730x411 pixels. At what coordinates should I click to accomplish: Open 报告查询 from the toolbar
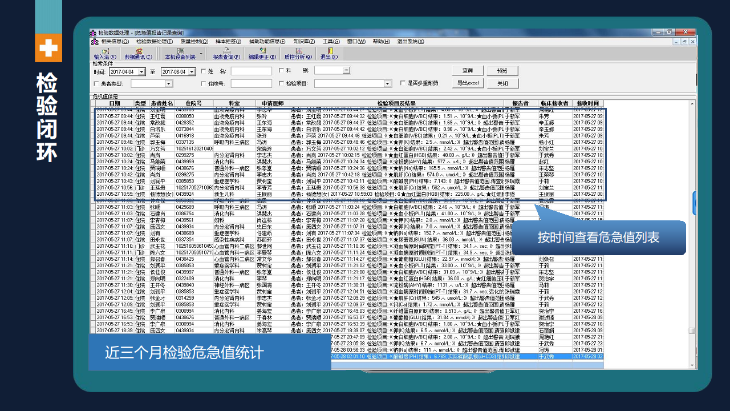point(226,53)
